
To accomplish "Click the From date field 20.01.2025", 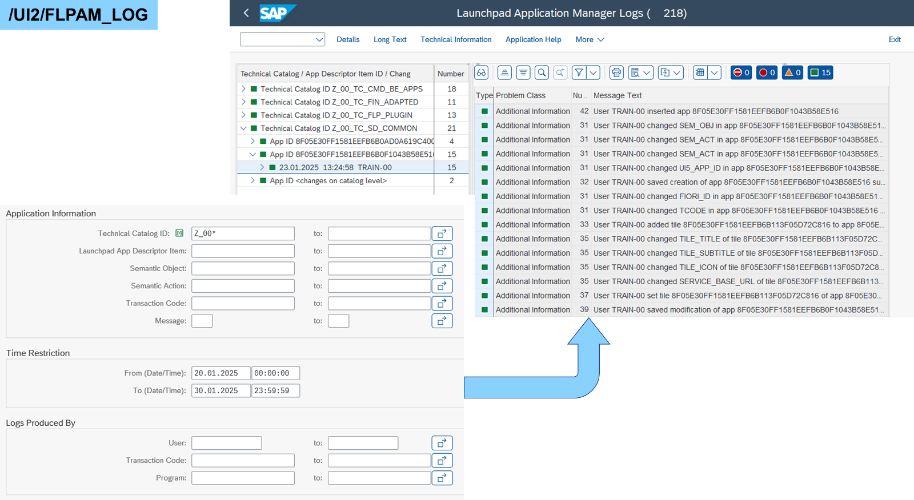I will pyautogui.click(x=221, y=373).
